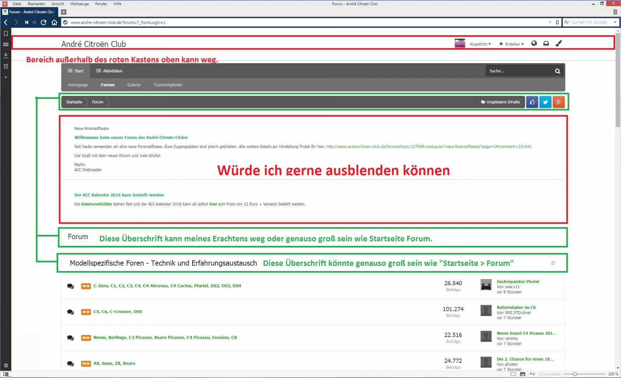This screenshot has height=378, width=621.
Task: Go forward with the forward arrow
Action: click(16, 22)
